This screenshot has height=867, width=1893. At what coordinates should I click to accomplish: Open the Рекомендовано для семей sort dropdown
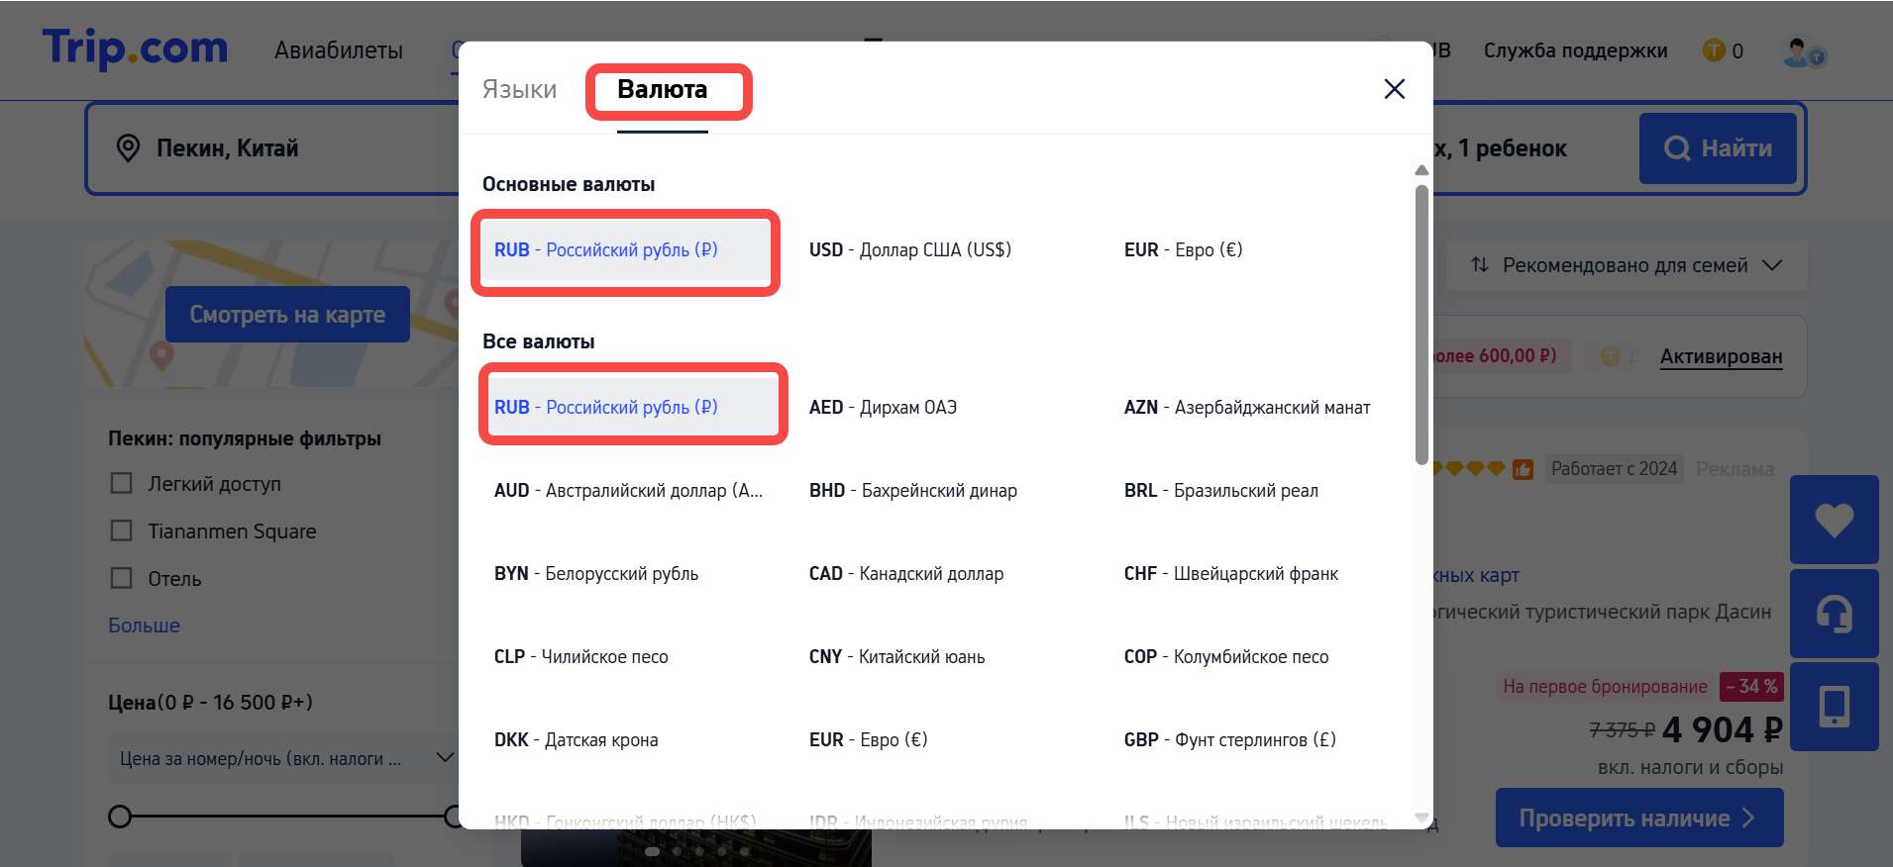pos(1626,265)
